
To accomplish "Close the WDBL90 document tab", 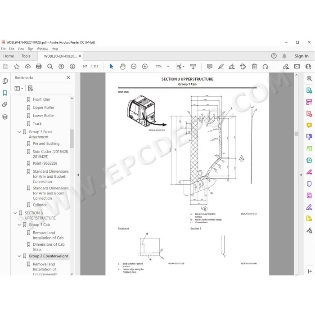I will [x=80, y=56].
